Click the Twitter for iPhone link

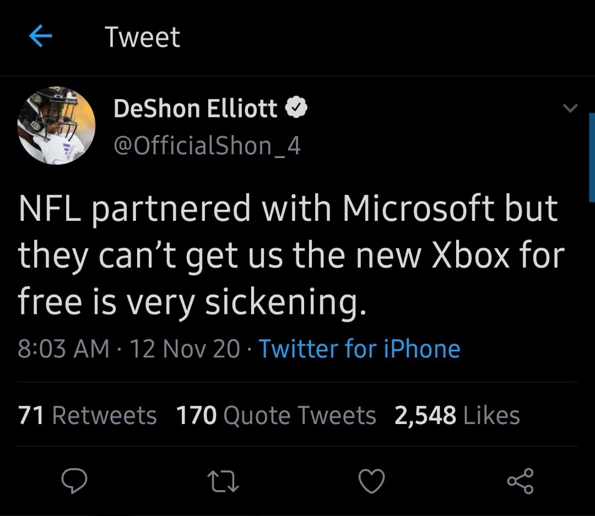point(359,349)
